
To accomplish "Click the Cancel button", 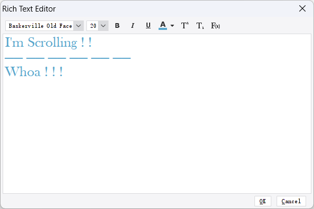I will 291,201.
